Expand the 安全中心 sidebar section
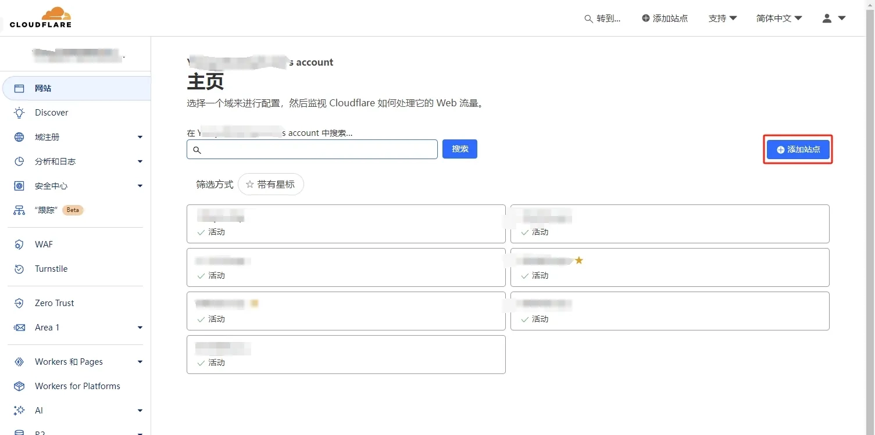The height and width of the screenshot is (435, 875). tap(140, 186)
